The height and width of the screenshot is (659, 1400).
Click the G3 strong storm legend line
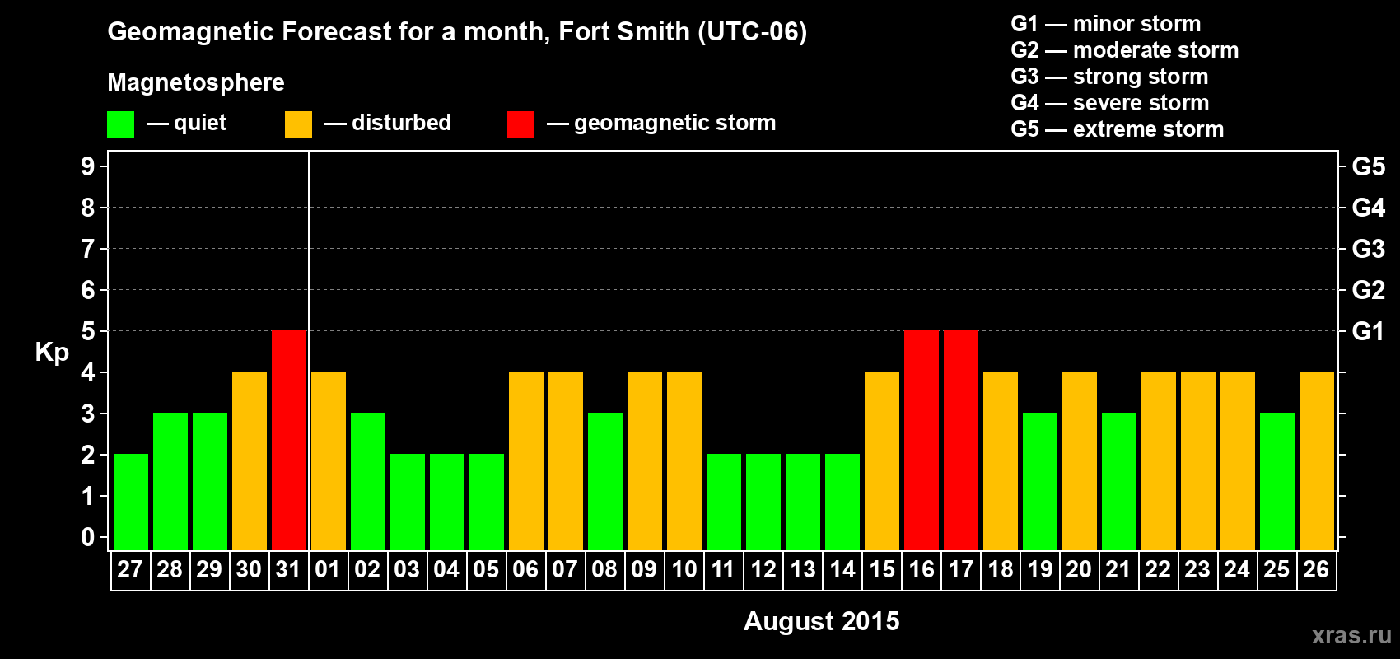pos(1109,77)
